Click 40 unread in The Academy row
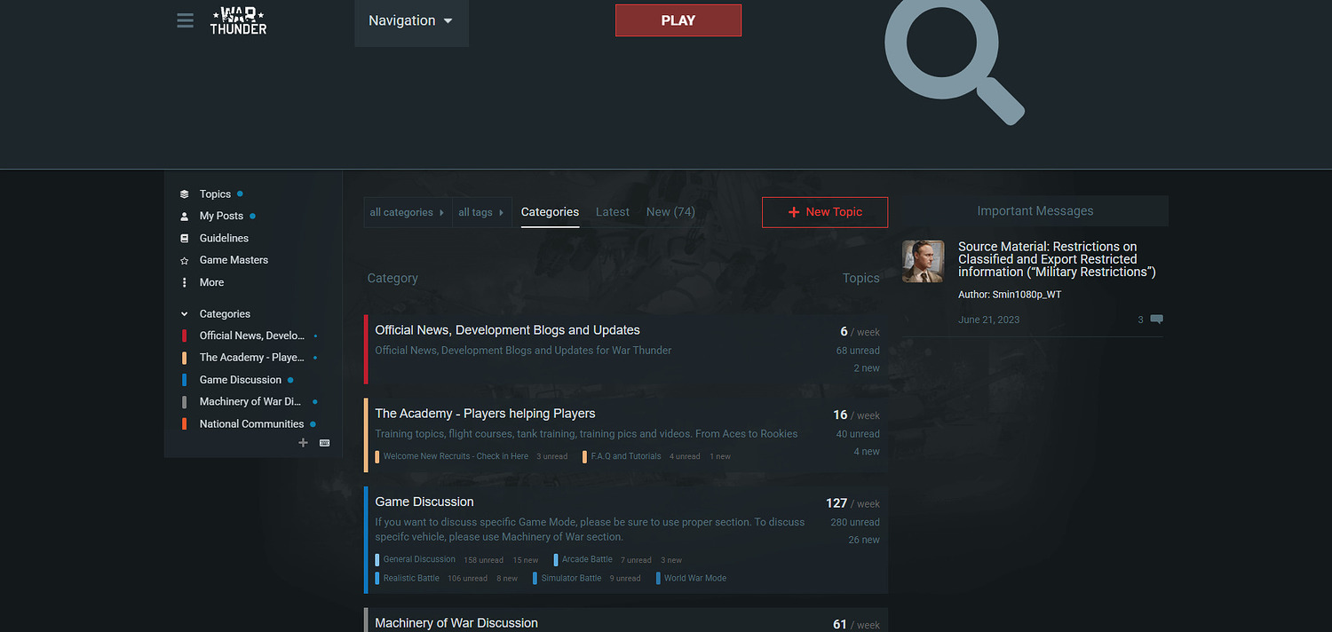The height and width of the screenshot is (632, 1332). tap(858, 434)
